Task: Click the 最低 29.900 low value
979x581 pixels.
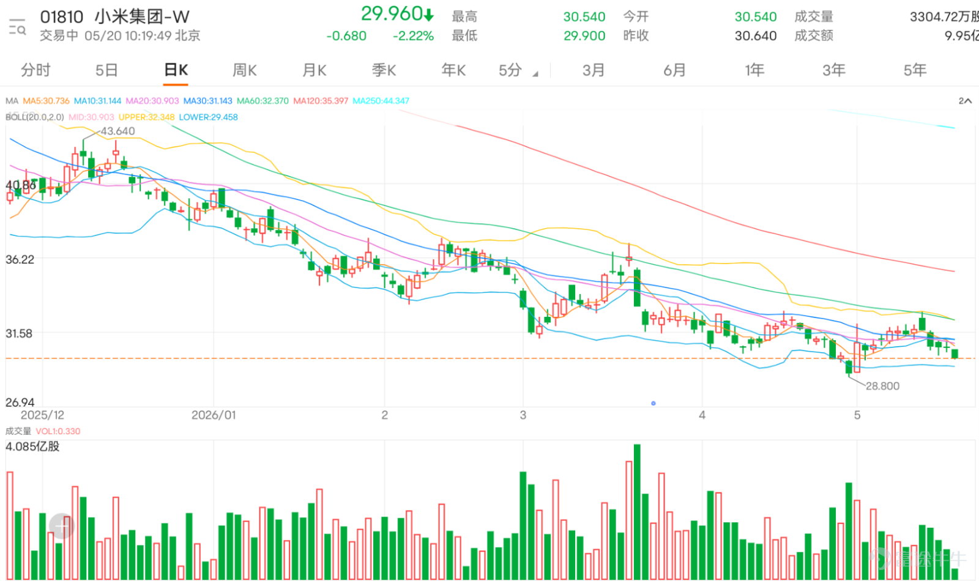Action: click(584, 36)
